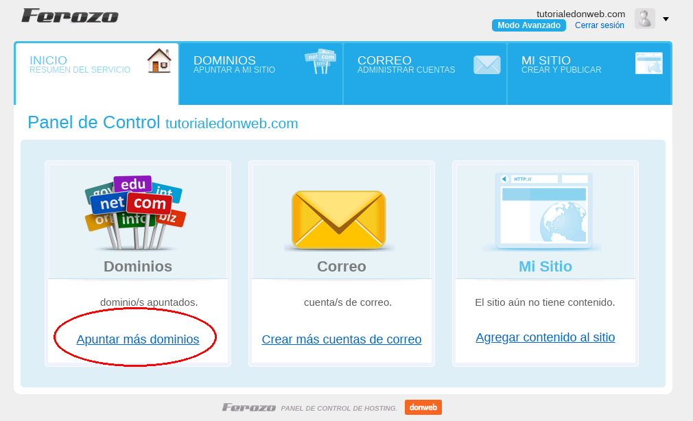Click the "dominio/s apuntados." text
This screenshot has width=693, height=421.
[x=149, y=302]
